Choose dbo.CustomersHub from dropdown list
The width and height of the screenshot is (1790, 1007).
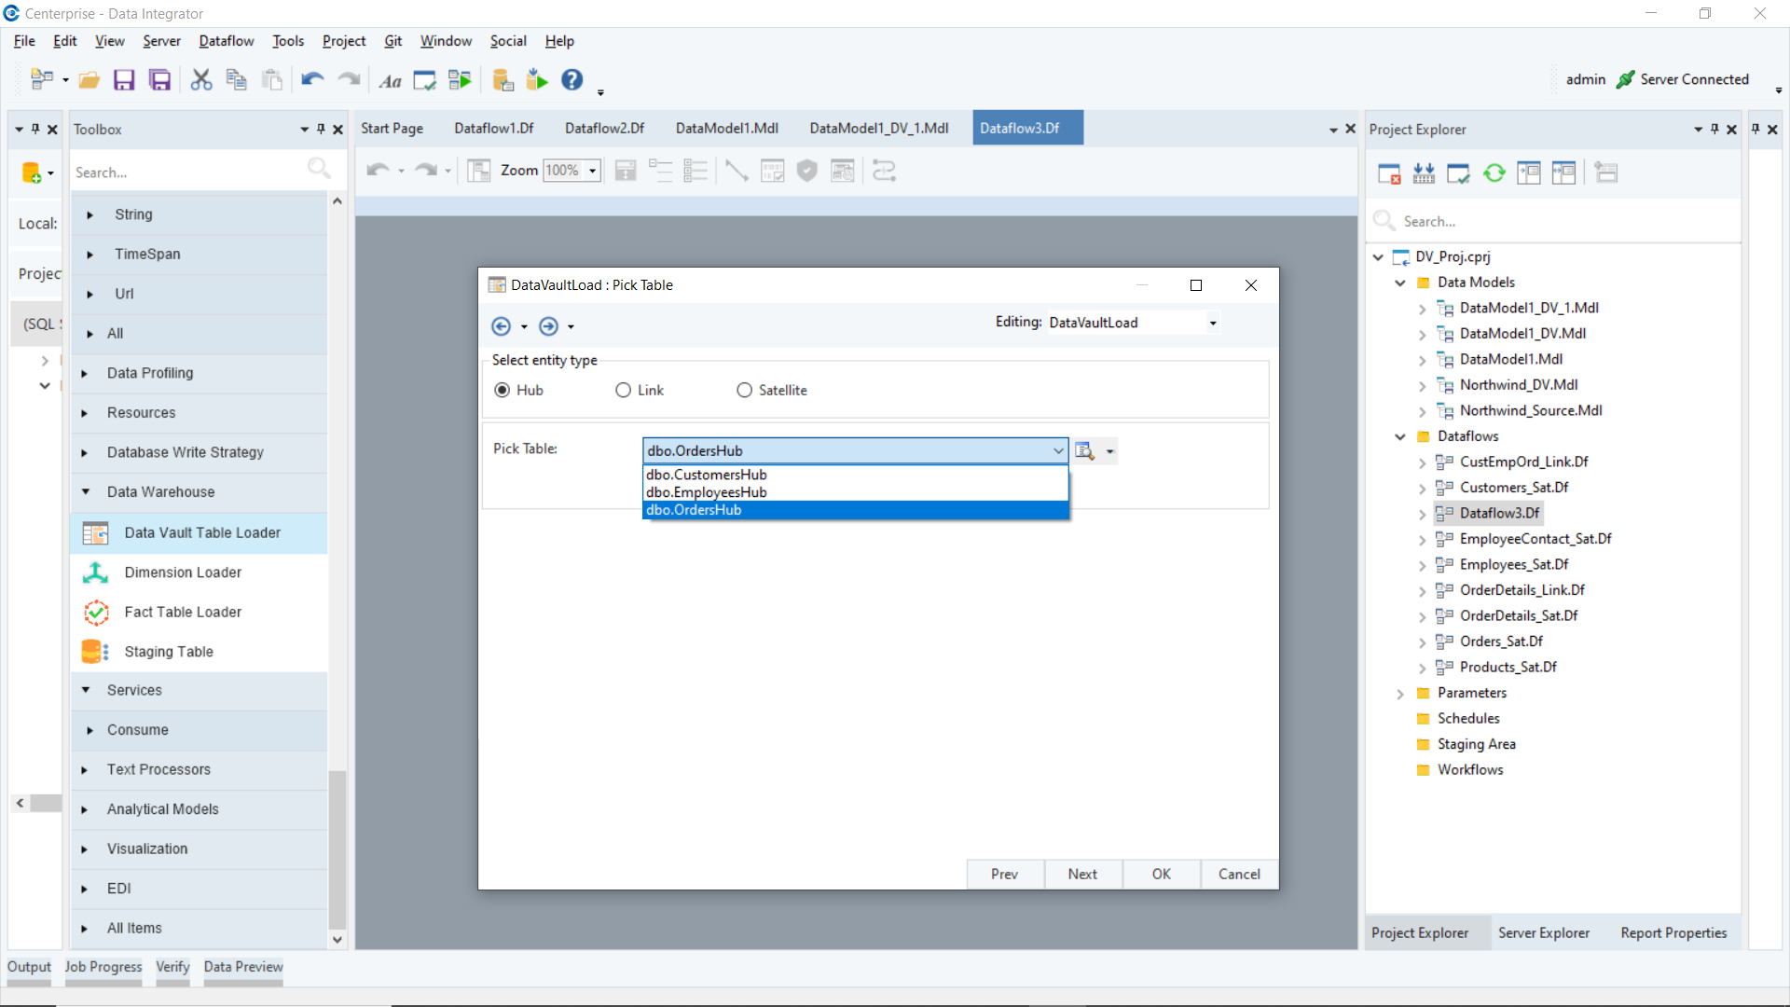point(707,475)
